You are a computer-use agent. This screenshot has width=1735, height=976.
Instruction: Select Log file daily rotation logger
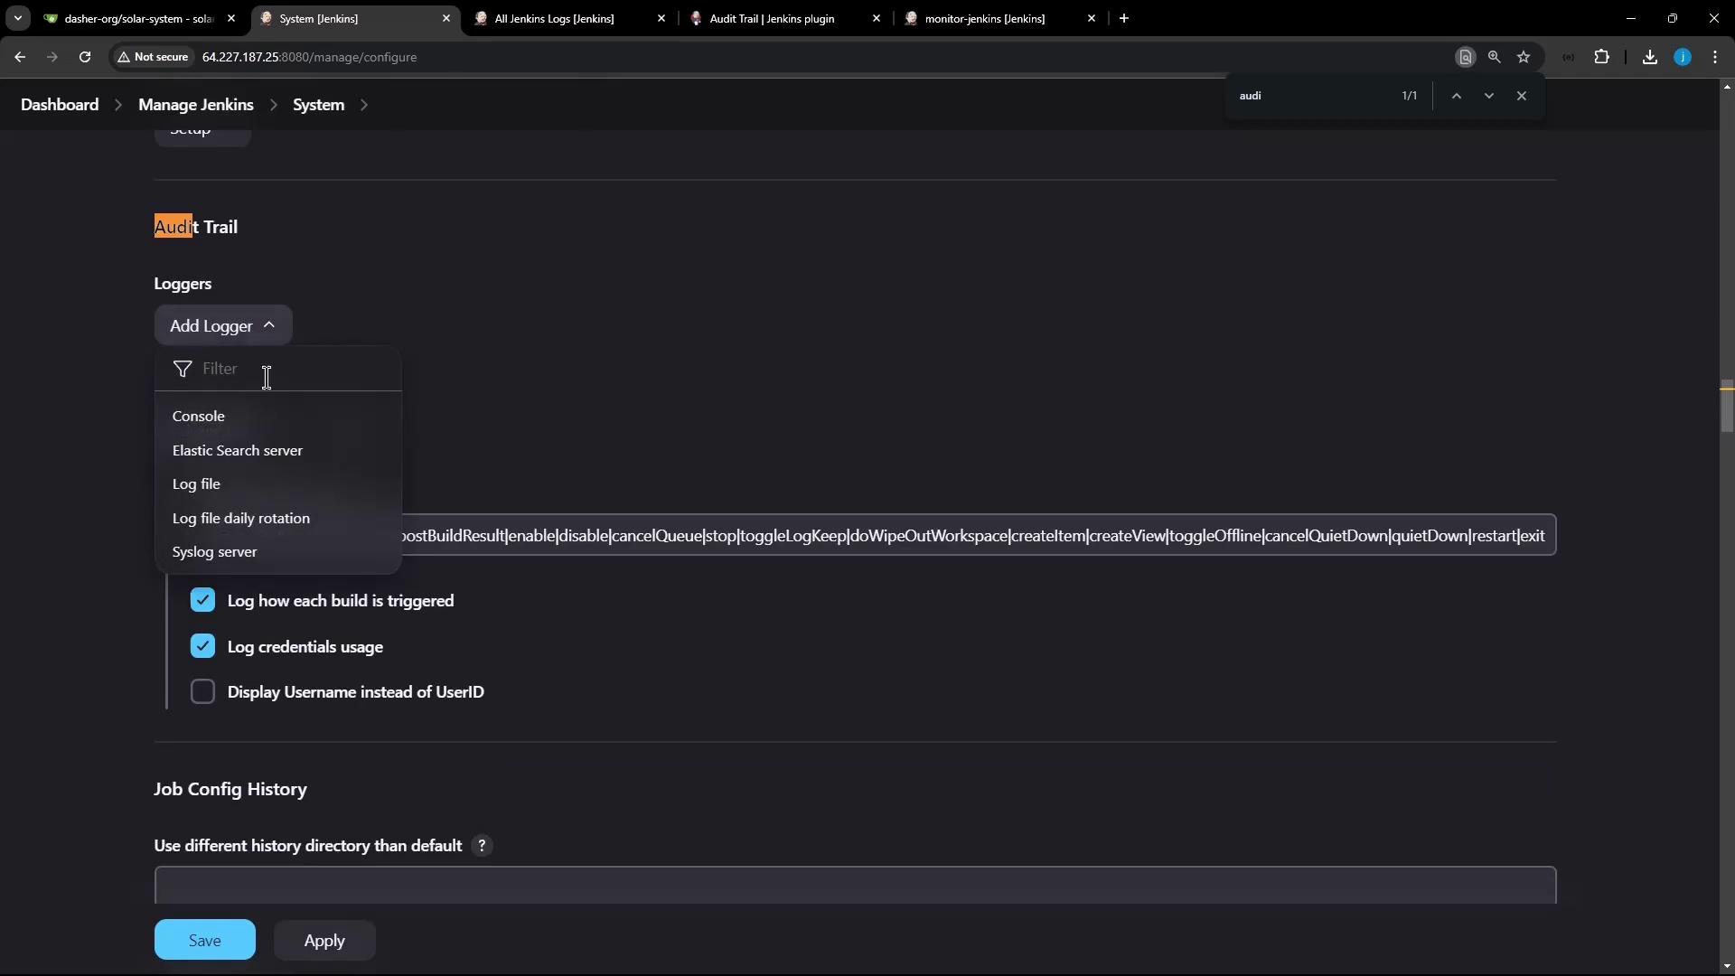point(240,518)
